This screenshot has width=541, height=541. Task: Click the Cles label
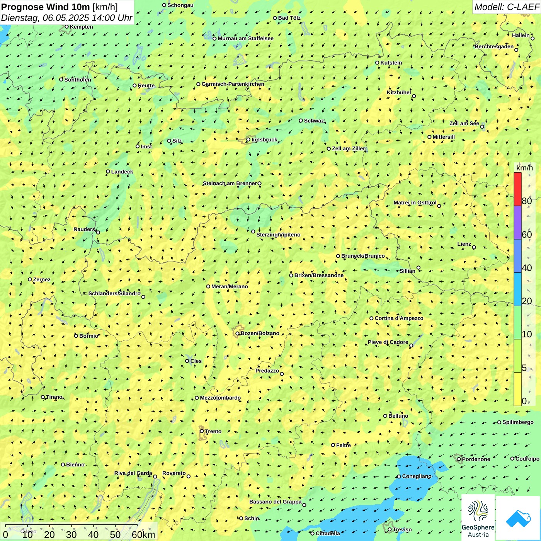196,361
